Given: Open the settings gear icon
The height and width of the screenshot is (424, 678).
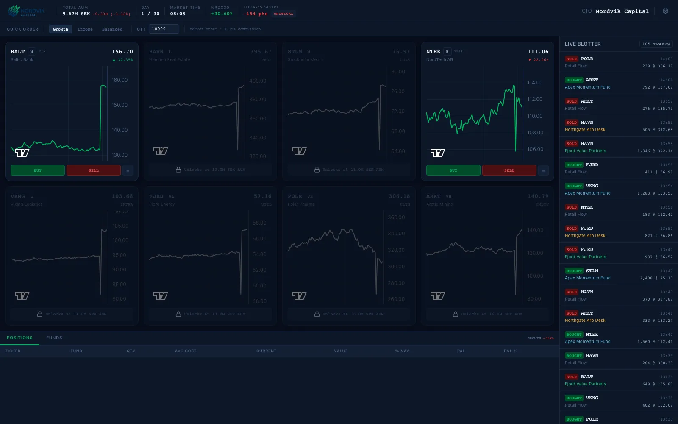Looking at the screenshot, I should click(x=665, y=11).
